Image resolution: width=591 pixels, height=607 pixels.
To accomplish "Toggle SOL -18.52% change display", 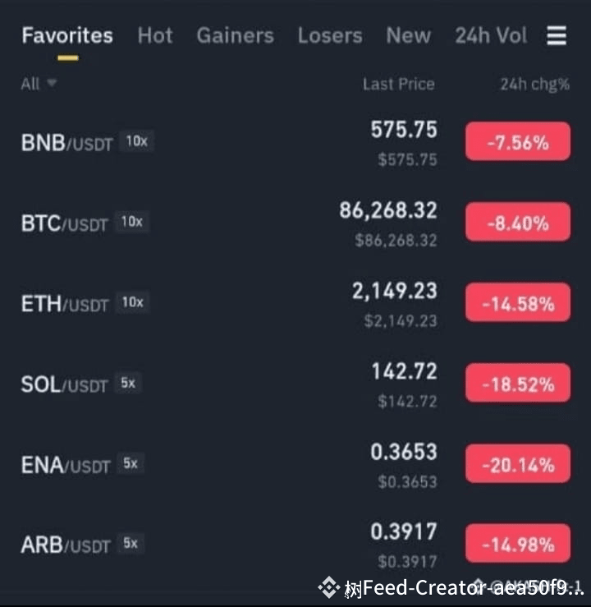I will pyautogui.click(x=518, y=384).
